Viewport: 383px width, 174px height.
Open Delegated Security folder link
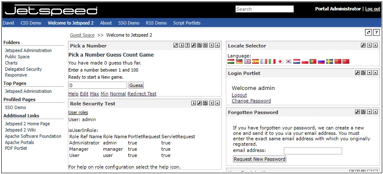point(23,69)
